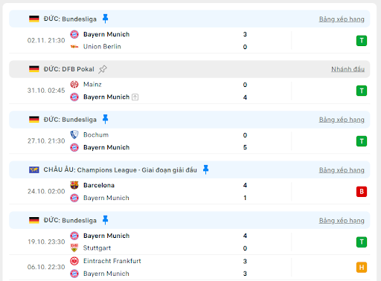381x281 pixels.
Task: Click the Bochum club crest
Action: (x=74, y=135)
